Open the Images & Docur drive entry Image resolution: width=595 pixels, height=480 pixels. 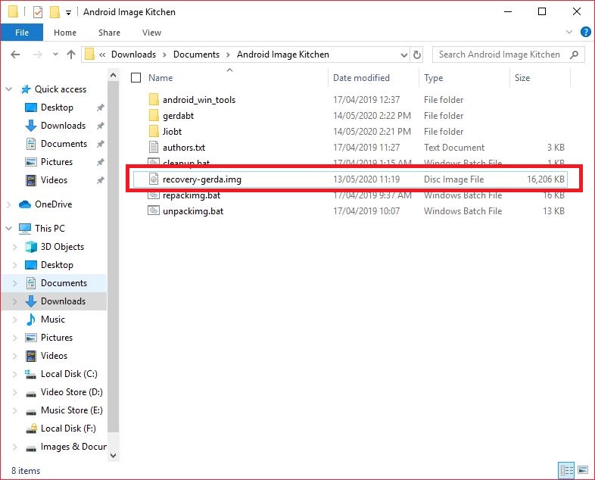point(73,447)
